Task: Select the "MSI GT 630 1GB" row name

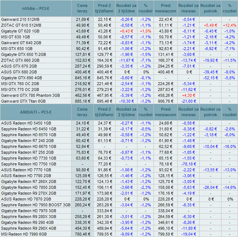Action: [x=16, y=37]
